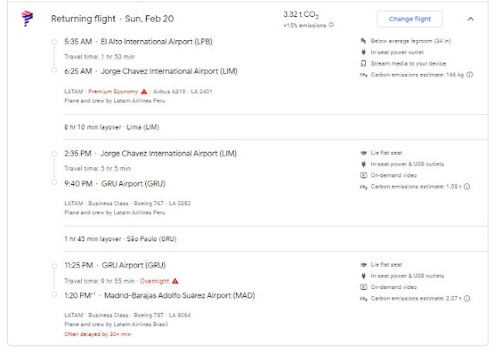
Task: Click the LIM–GRU lie flat seat icon
Action: click(x=364, y=153)
